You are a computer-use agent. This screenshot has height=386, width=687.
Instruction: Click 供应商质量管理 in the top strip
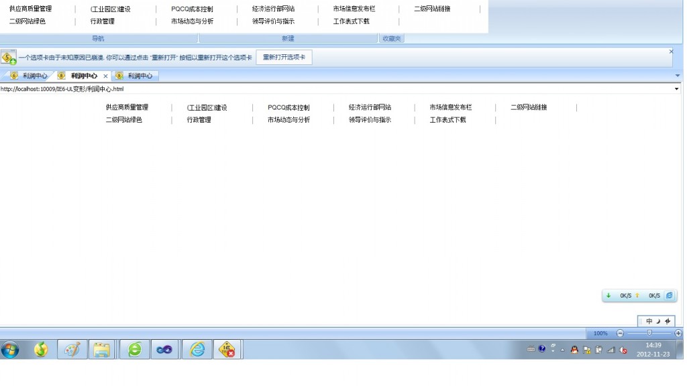(31, 9)
